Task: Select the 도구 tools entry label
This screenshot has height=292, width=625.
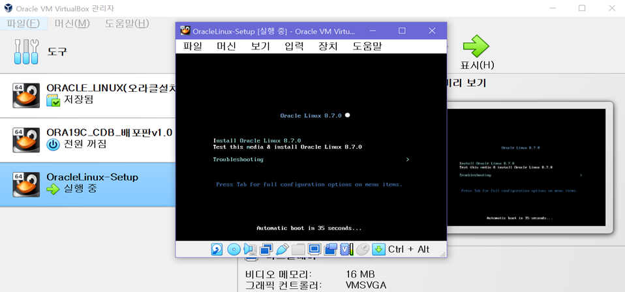Action: [x=58, y=51]
